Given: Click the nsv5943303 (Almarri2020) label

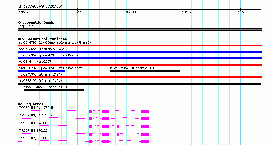Looking at the screenshot, I should (x=40, y=74).
